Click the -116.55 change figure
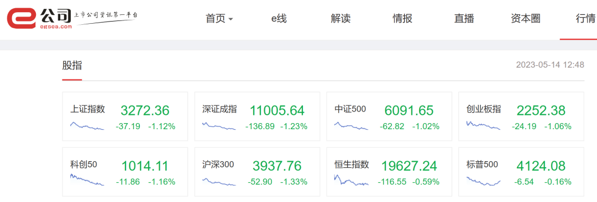597x202 pixels. click(392, 182)
